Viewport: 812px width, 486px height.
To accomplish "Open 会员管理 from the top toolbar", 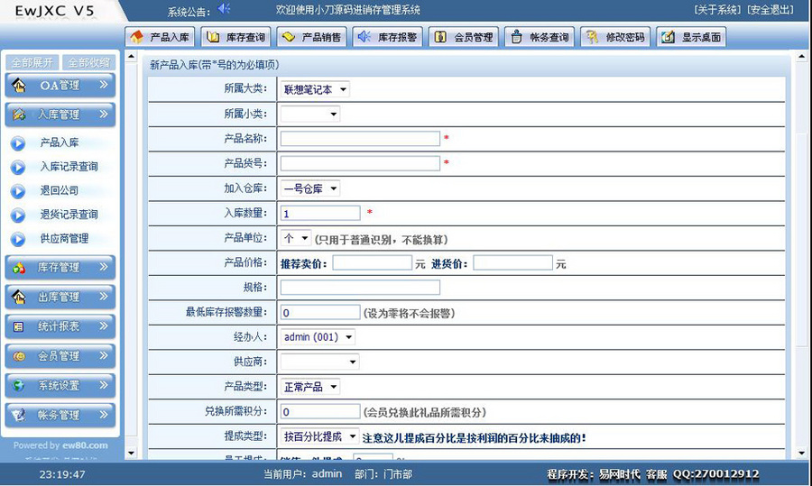I will (x=464, y=37).
